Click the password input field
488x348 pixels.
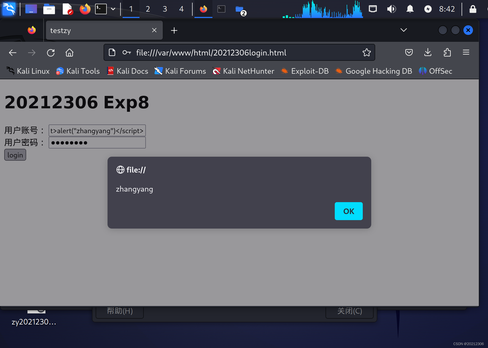(x=97, y=143)
